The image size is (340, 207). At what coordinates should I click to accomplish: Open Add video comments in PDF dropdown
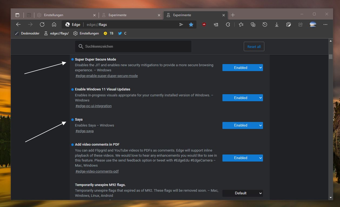coord(243,158)
